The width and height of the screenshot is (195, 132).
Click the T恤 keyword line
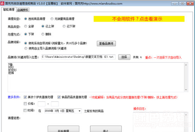(10, 64)
